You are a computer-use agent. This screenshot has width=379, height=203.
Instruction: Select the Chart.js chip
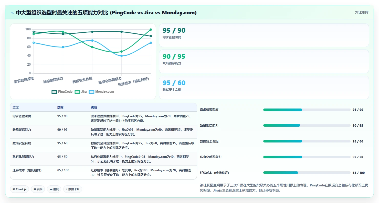pyautogui.click(x=19, y=189)
